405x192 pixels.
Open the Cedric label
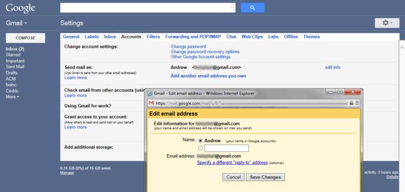[12, 91]
